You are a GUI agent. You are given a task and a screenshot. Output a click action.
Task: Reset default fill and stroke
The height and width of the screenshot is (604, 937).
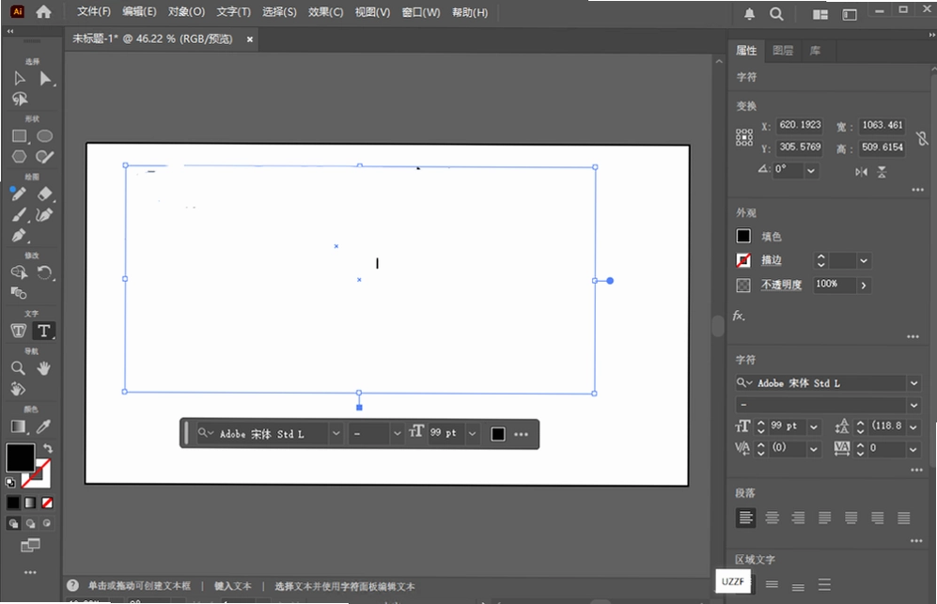click(x=10, y=482)
